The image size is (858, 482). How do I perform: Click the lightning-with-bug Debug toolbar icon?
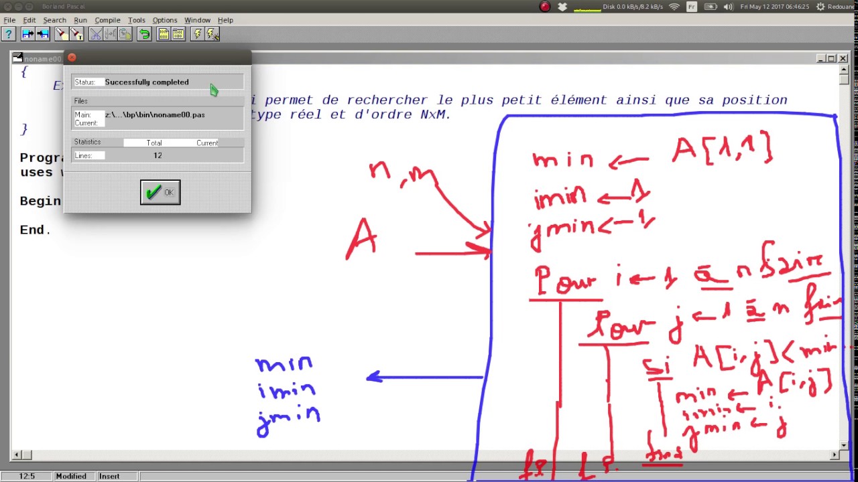[x=212, y=33]
